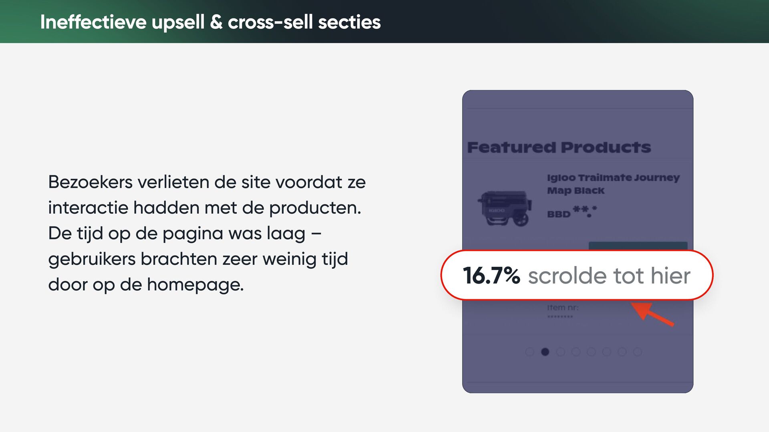Select the seventh carousel pagination dot
This screenshot has height=432, width=769.
(x=622, y=352)
